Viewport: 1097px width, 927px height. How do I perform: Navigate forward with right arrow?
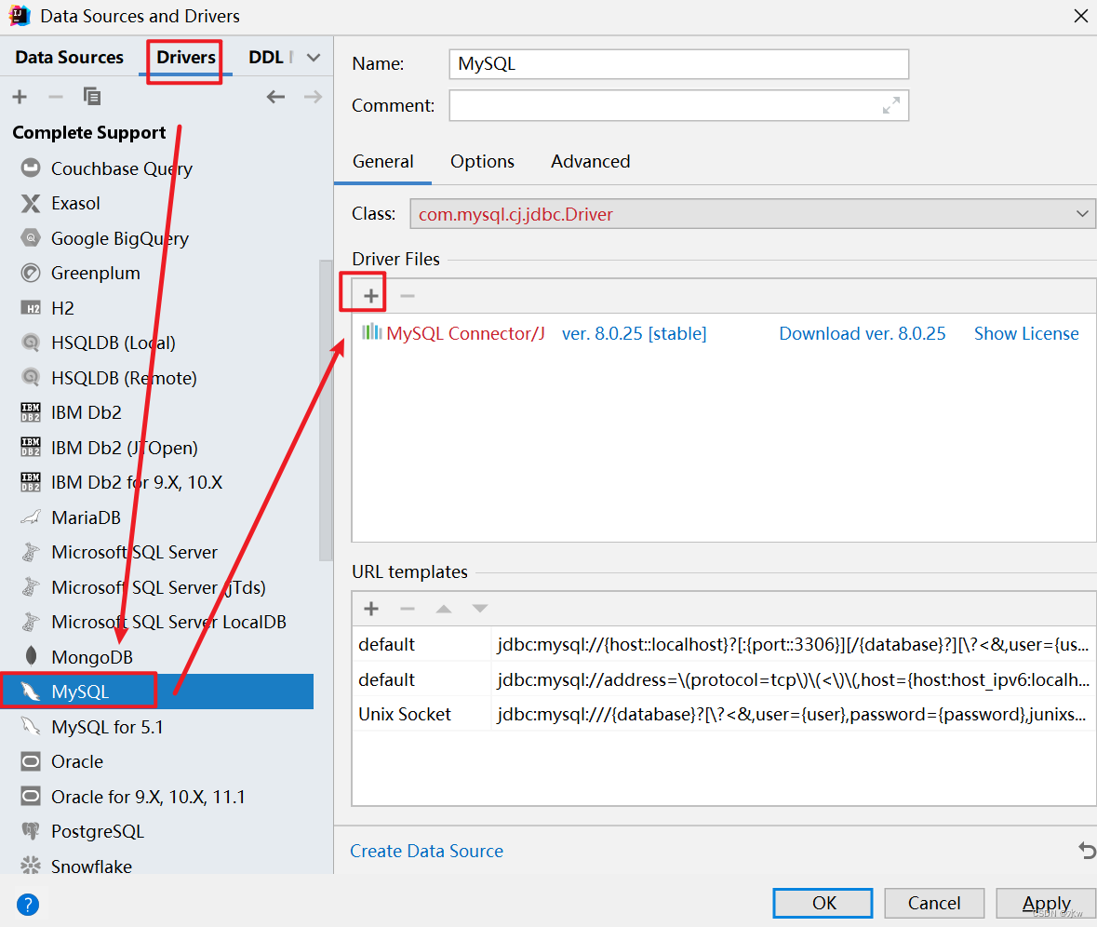pos(313,97)
